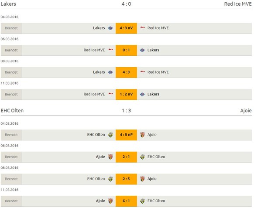
Task: Click Lakers logo in 04.03.2016 match
Action: coord(110,28)
